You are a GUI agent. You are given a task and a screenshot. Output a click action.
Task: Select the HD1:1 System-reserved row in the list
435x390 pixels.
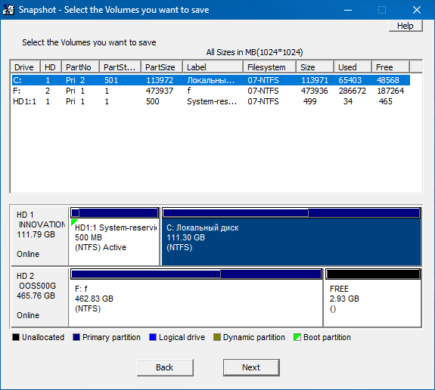click(211, 101)
